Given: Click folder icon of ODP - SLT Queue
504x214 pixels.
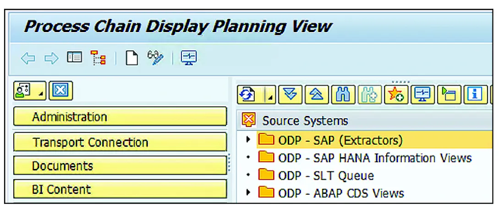Looking at the screenshot, I should [266, 175].
